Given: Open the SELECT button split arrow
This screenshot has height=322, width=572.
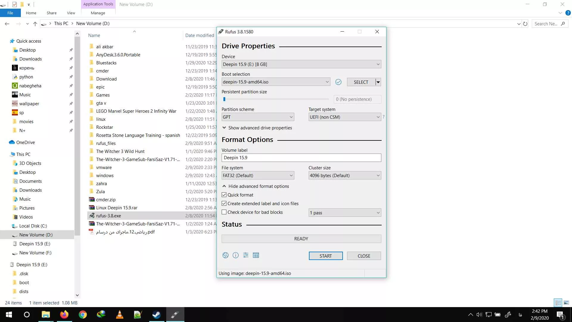Looking at the screenshot, I should click(378, 82).
